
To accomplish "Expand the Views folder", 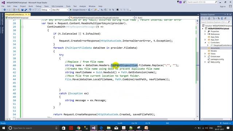I will pos(205,53).
